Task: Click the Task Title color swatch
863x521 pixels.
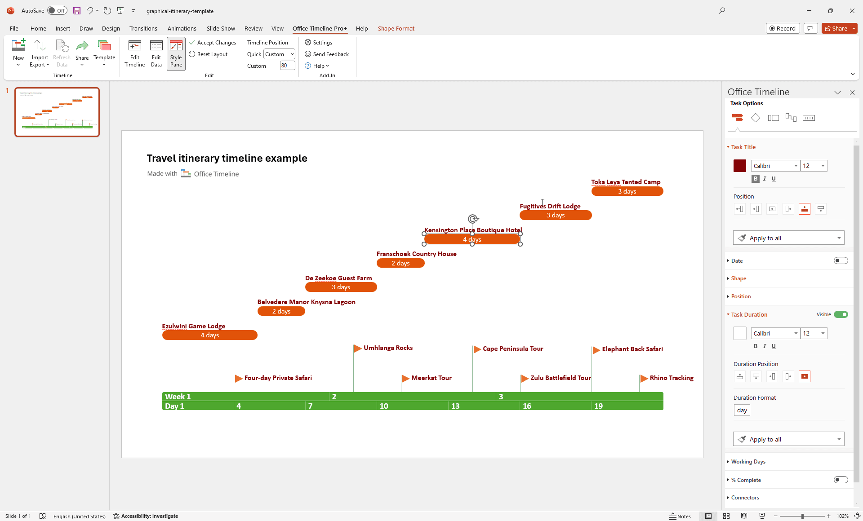Action: [739, 165]
